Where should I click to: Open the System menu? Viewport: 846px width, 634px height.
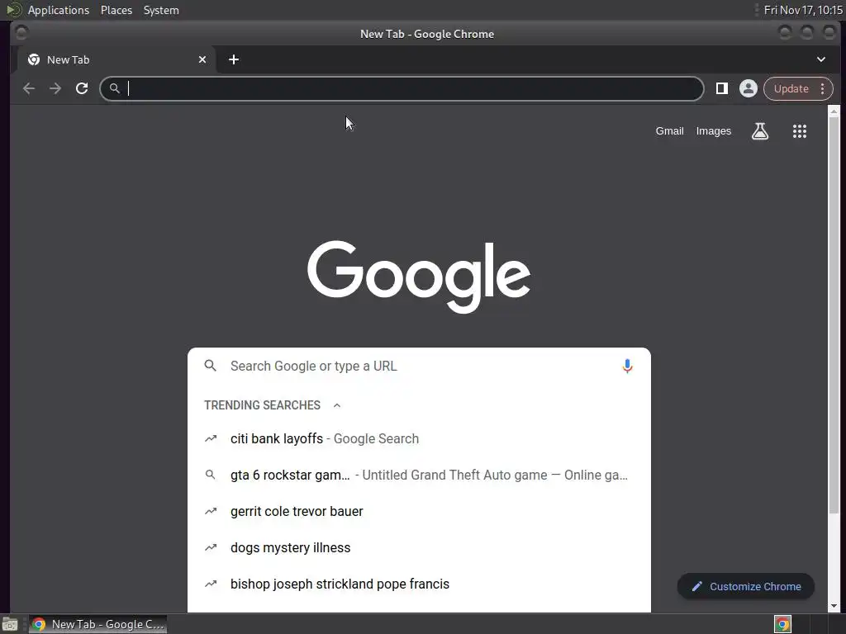161,10
